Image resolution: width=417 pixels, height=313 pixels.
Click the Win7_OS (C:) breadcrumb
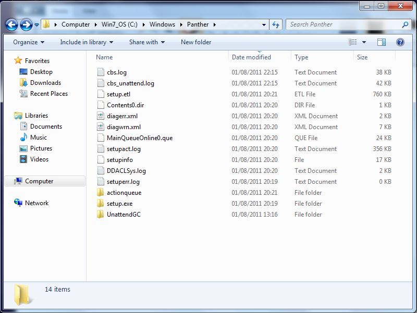[119, 24]
